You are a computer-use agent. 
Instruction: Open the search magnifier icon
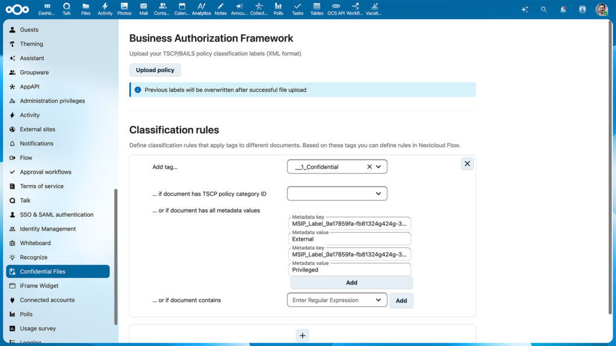coord(544,10)
